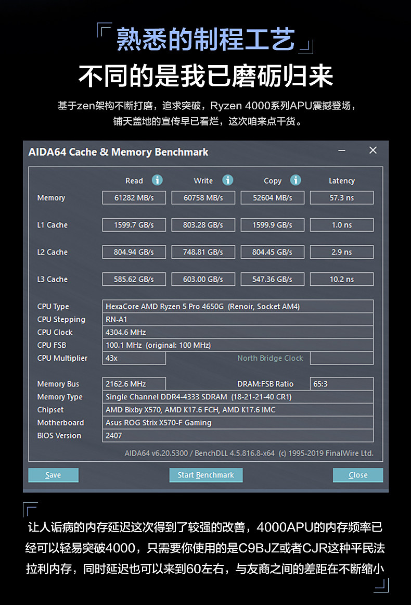
Task: Click the info icon beside Write
Action: [228, 180]
